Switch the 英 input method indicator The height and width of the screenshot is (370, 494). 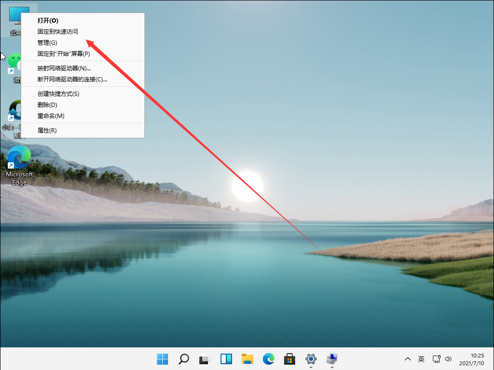(x=421, y=359)
